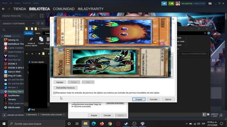The height and width of the screenshot is (127, 227).
Task: Toggle Reemplazar todas las entradas de permisos checkbox
Action: 54,93
